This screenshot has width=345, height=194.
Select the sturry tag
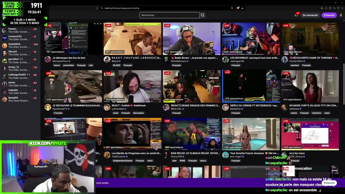tap(203, 161)
